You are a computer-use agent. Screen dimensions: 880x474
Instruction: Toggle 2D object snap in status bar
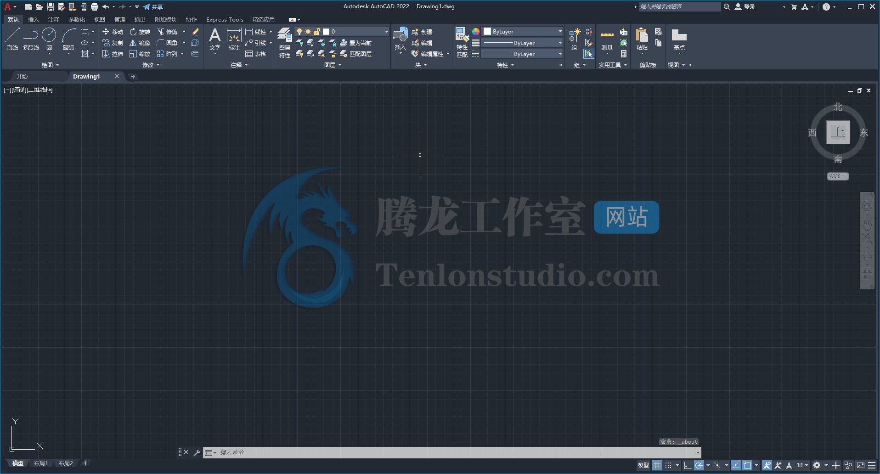click(747, 465)
